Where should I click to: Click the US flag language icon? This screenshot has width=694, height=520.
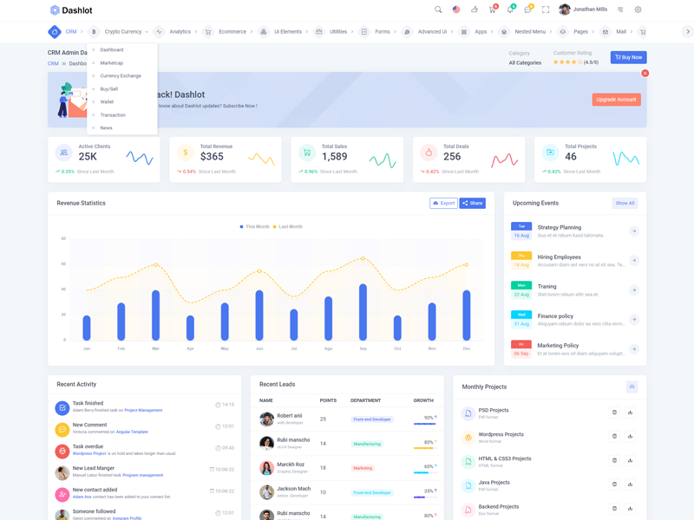tap(456, 10)
